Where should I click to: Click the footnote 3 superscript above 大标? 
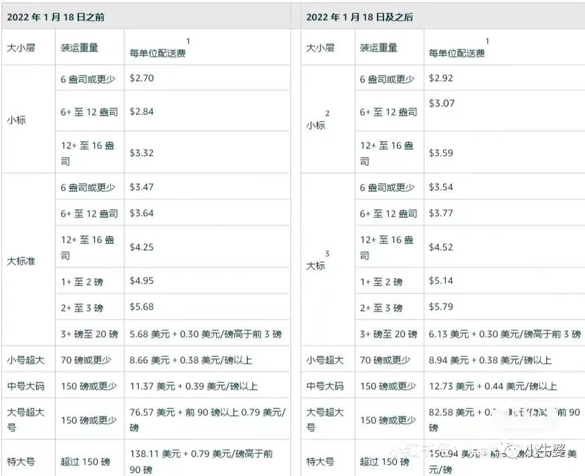(327, 254)
